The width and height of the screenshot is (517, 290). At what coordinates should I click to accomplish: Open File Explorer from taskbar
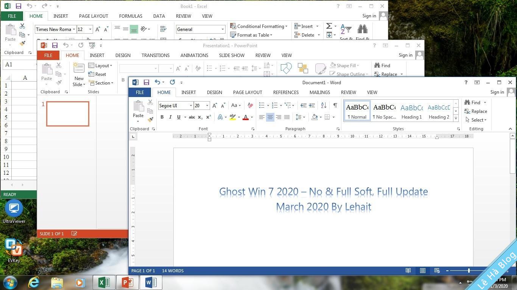click(x=57, y=282)
